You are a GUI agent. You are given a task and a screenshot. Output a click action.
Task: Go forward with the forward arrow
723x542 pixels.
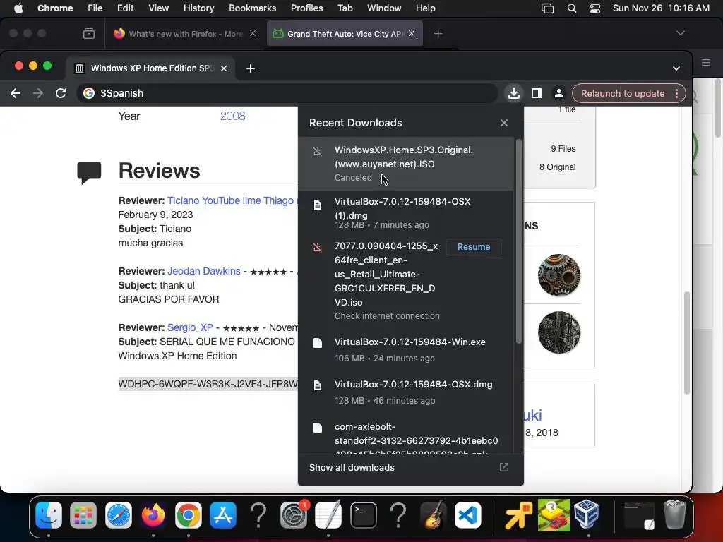[38, 94]
